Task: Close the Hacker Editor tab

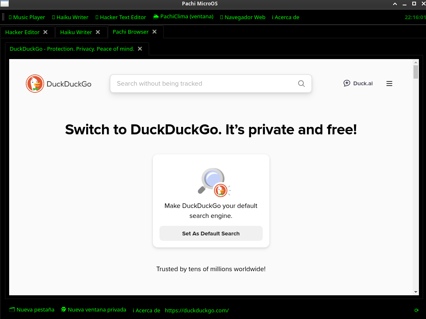Action: tap(46, 32)
